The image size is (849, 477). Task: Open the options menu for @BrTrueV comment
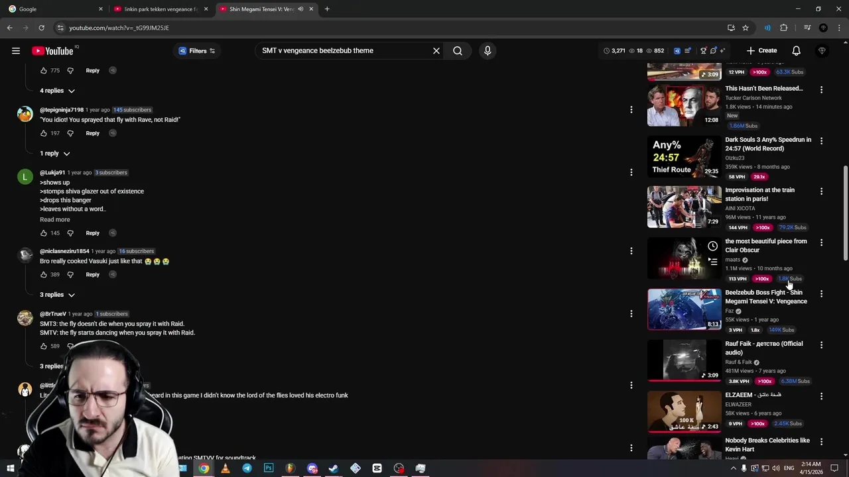click(631, 314)
